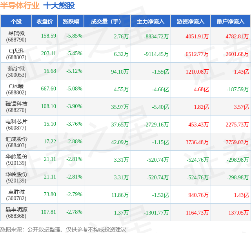Click main net inflow -5.40亿
251x233 pixels.
(x=160, y=107)
